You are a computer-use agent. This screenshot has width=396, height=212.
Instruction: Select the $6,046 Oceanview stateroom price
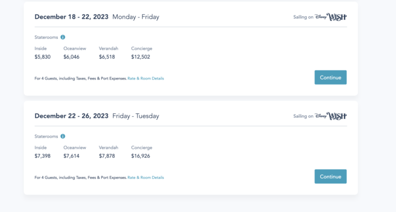tap(71, 57)
